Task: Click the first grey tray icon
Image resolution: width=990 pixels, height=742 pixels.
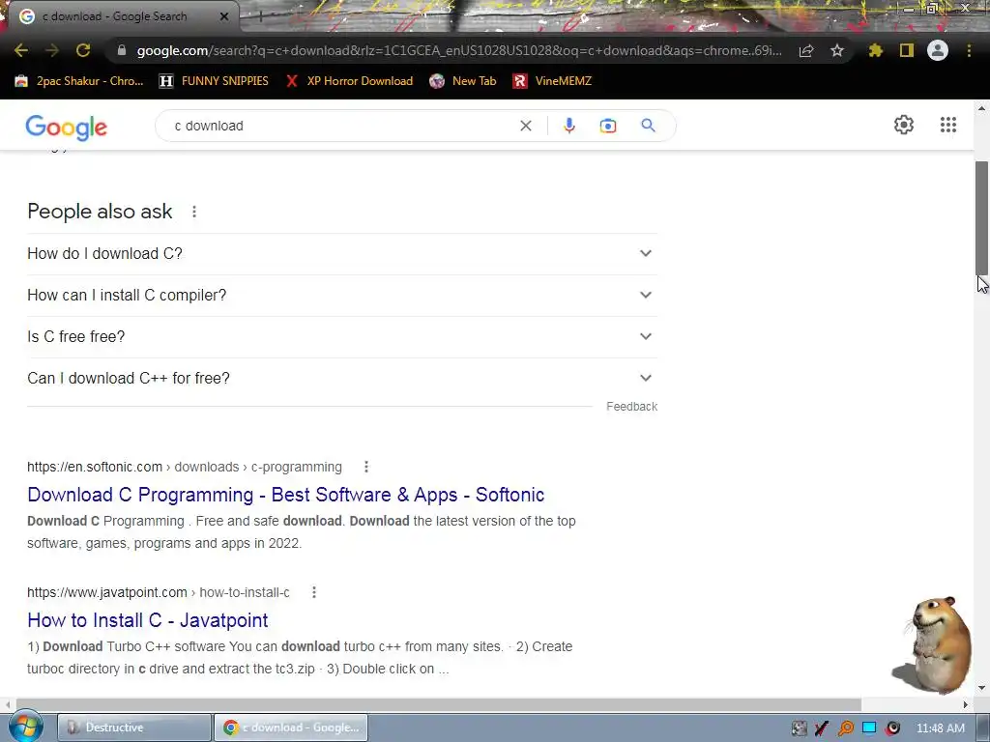Action: [x=799, y=728]
